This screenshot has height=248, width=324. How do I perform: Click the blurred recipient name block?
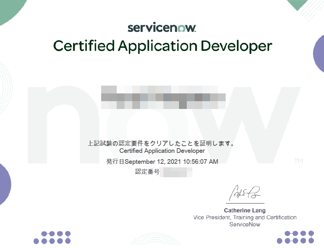163,97
